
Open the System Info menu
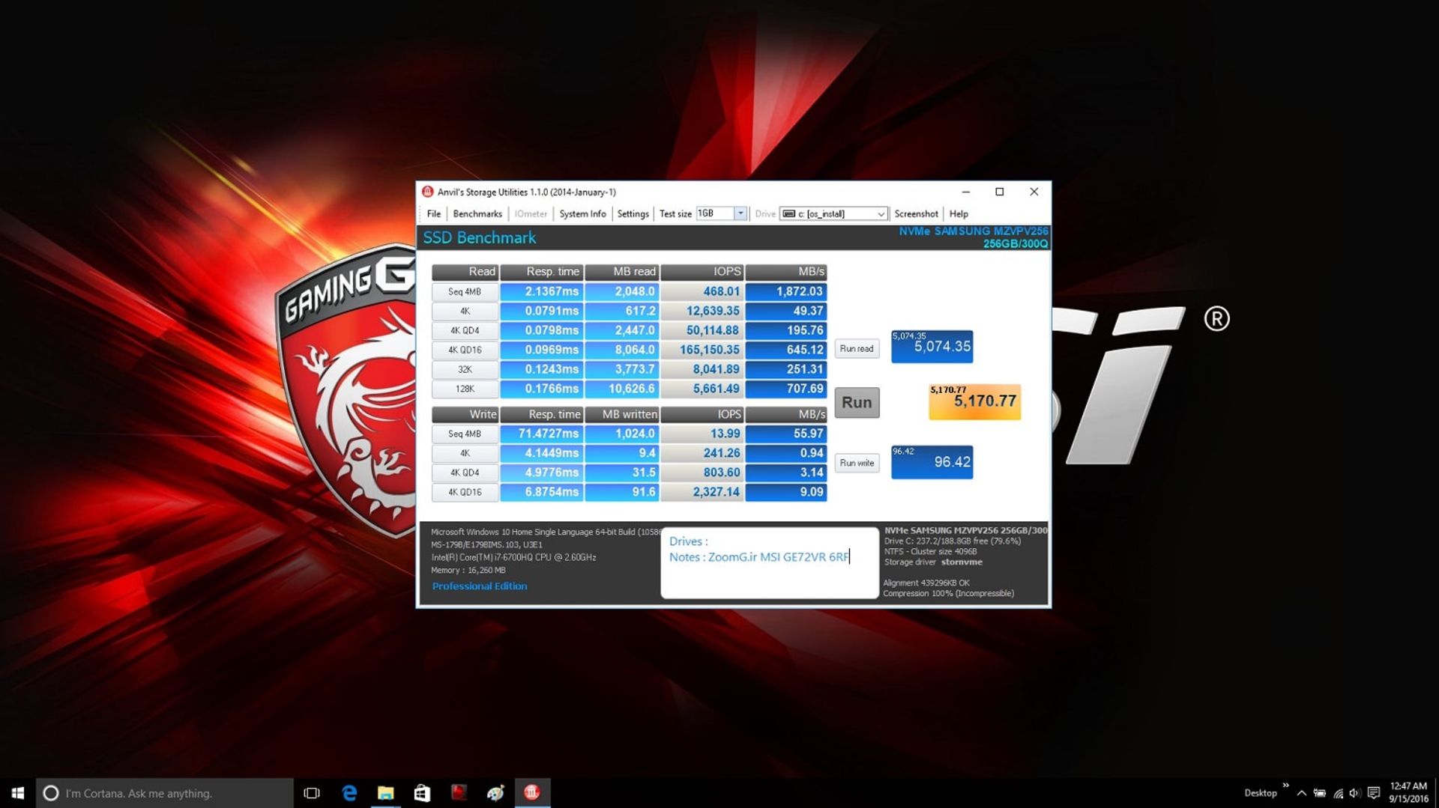point(582,214)
